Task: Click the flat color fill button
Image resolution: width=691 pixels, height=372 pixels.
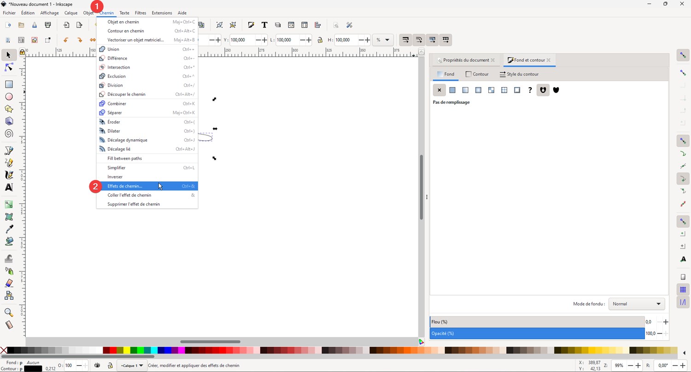Action: (x=452, y=90)
